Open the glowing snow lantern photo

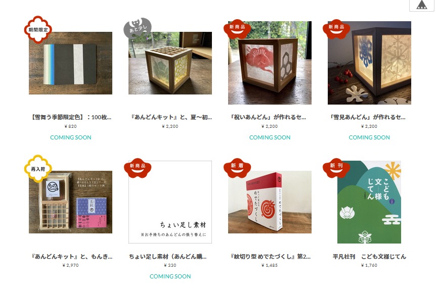click(x=369, y=63)
